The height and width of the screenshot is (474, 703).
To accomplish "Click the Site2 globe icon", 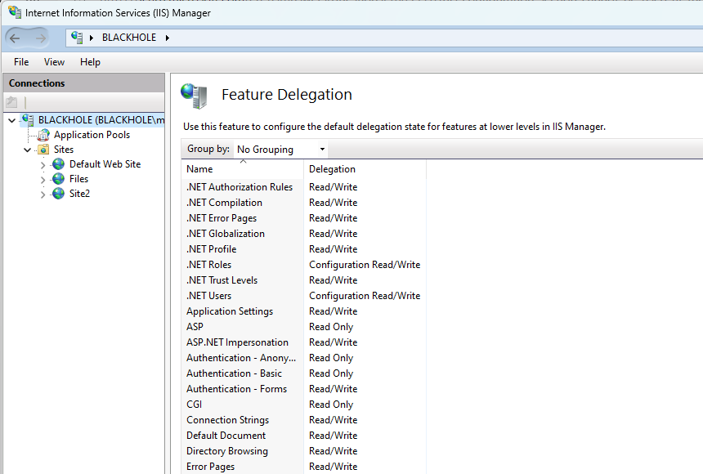I will click(58, 194).
